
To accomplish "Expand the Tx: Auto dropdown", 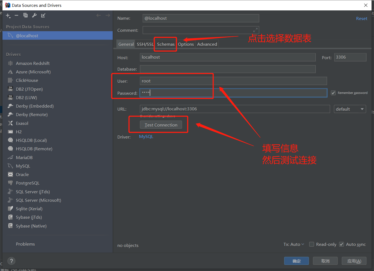I will (x=294, y=244).
